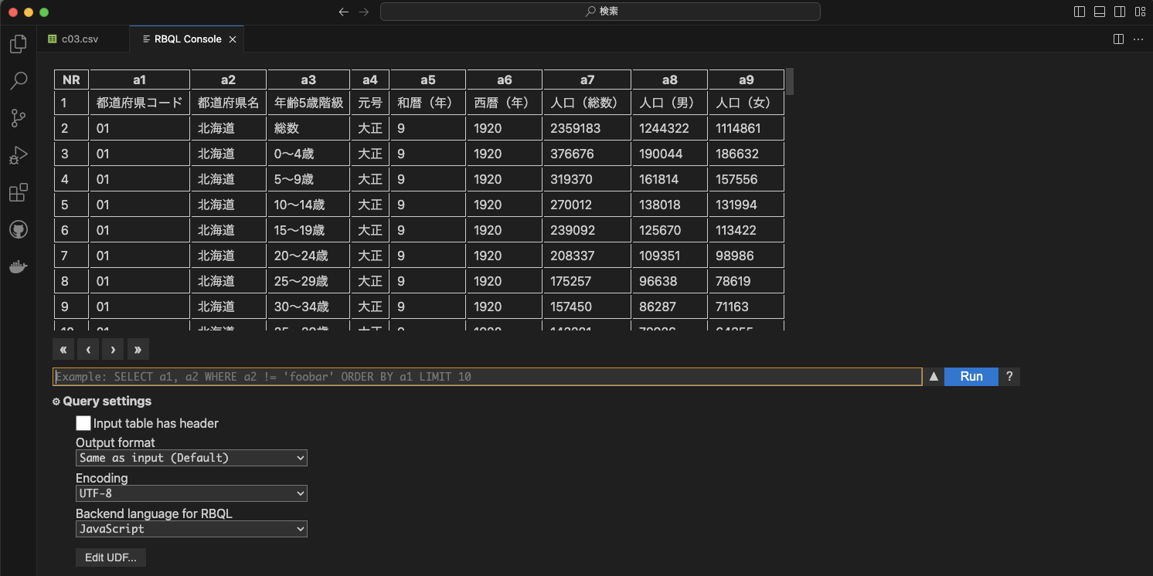Open the Encoding dropdown
The width and height of the screenshot is (1153, 576).
(191, 493)
